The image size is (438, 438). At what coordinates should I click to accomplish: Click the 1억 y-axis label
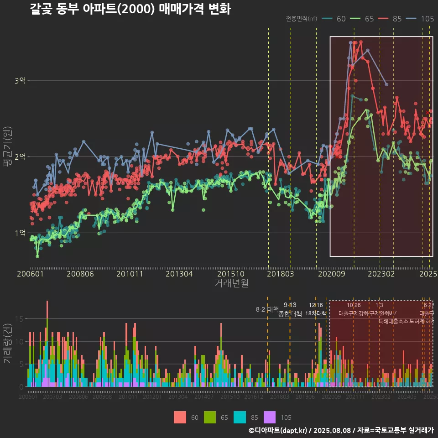click(20, 233)
